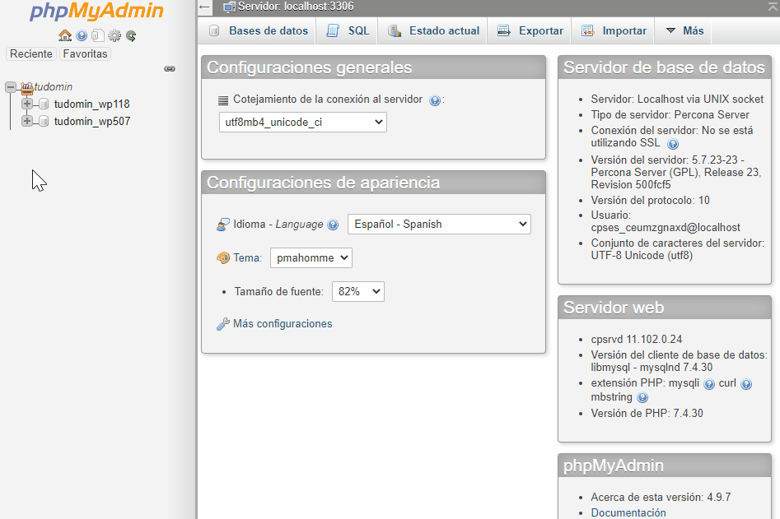780x519 pixels.
Task: Click 'UTF-8 Unicode (utf8)' charset text
Action: [642, 255]
